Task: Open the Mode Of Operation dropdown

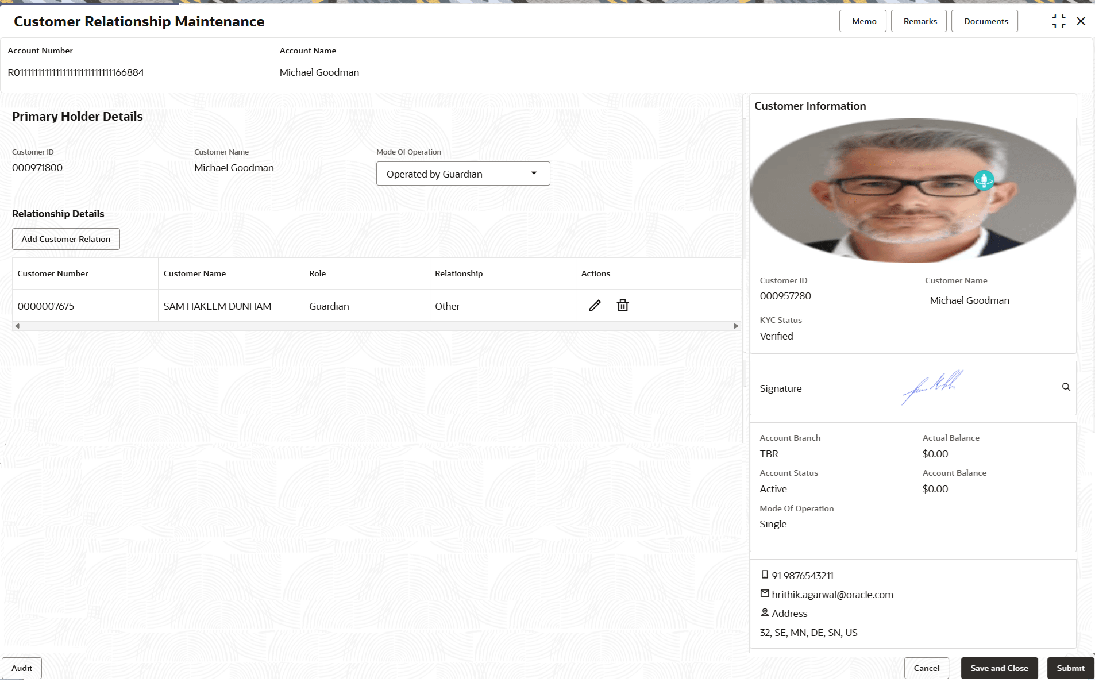Action: [x=463, y=174]
